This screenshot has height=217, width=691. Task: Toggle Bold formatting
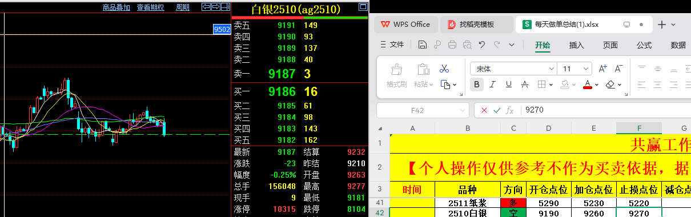(x=477, y=85)
